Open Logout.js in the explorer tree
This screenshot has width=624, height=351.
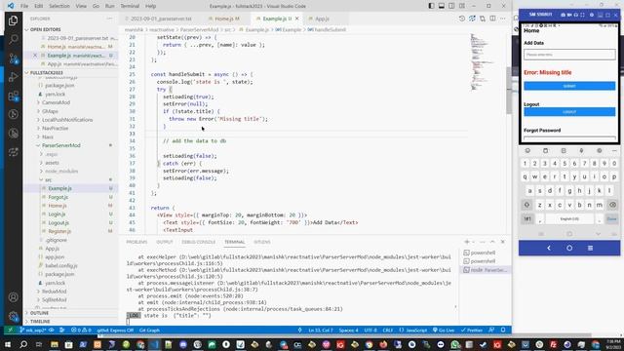(58, 223)
